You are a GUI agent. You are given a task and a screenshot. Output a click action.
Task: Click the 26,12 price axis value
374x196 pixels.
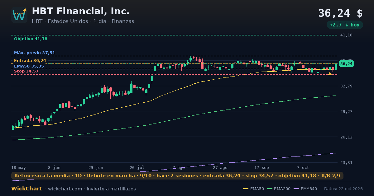pos(346,137)
